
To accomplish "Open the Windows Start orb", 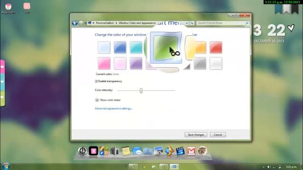I will (x=6, y=167).
